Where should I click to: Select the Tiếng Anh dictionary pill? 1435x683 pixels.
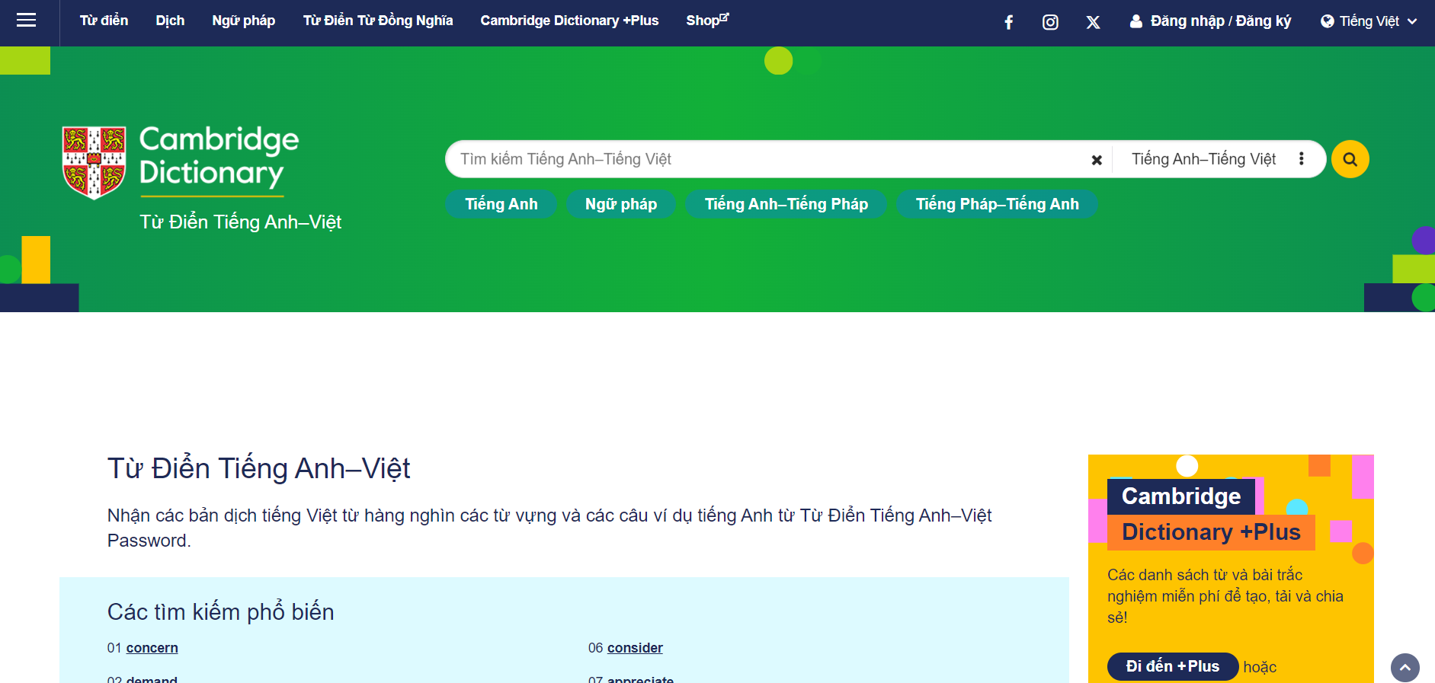tap(501, 204)
